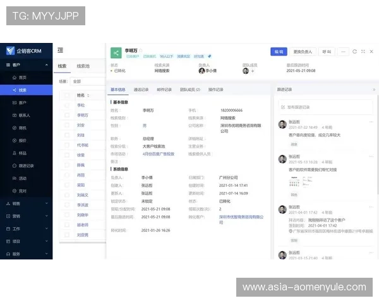This screenshot has width=379, height=303.
Task: Switch to the 线索池 tab
Action: pyautogui.click(x=83, y=66)
